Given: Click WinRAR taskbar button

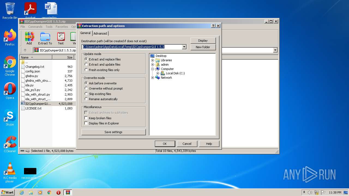Looking at the screenshot, I should pos(68,192).
